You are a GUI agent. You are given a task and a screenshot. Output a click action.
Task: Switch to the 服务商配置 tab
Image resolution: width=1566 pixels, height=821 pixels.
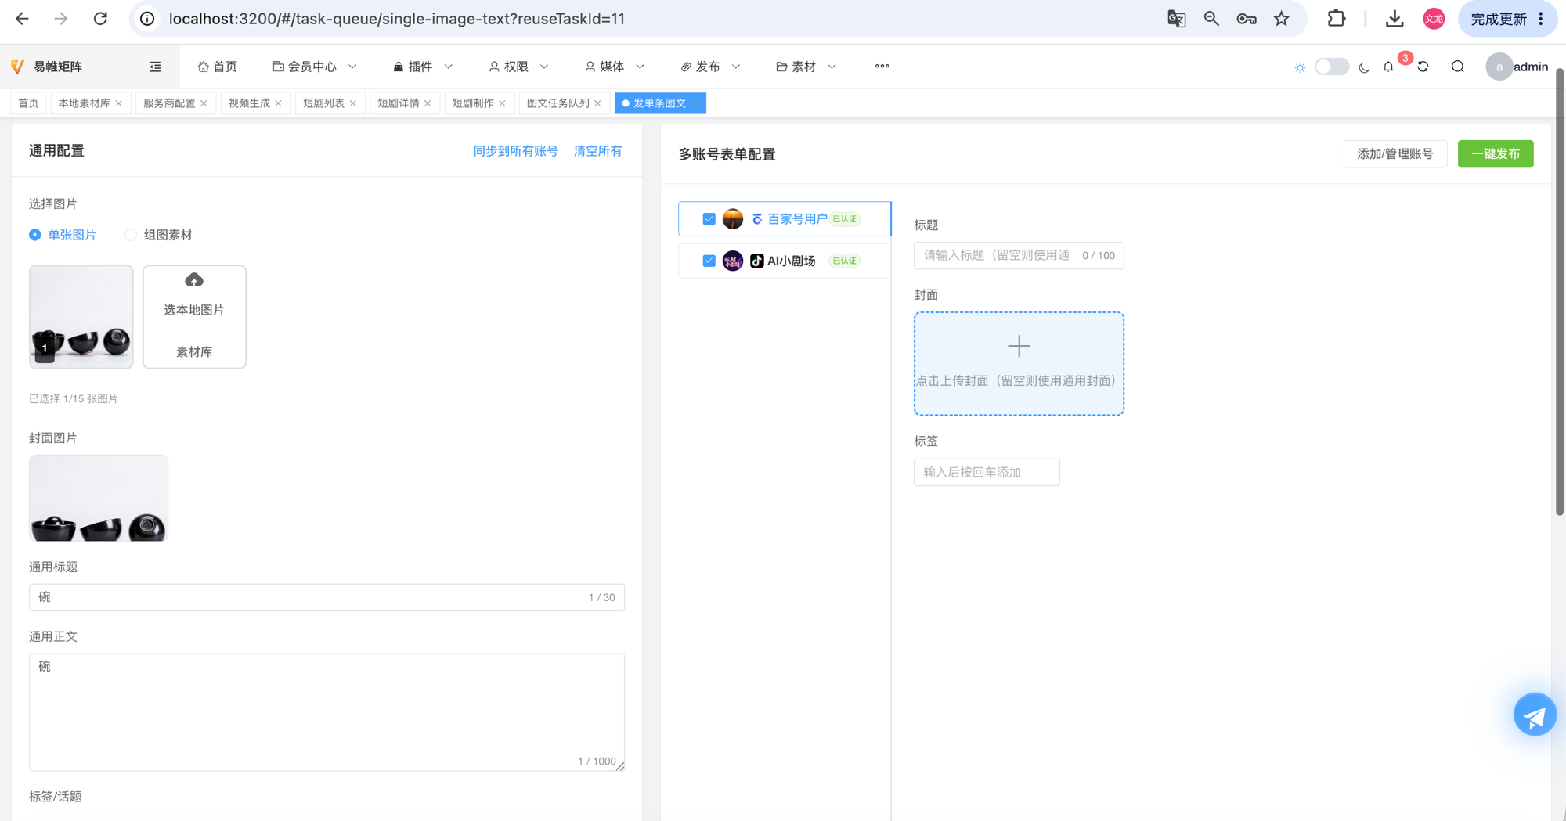click(x=169, y=103)
